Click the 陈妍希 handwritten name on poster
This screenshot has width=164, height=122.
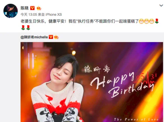coord(97,70)
